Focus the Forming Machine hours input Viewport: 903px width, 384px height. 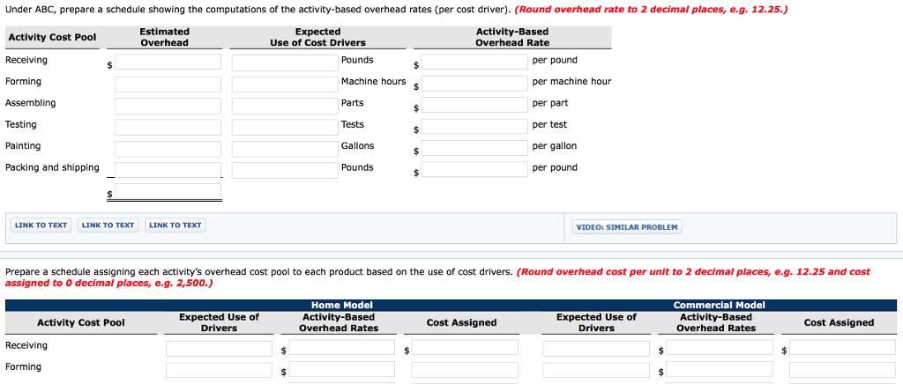pos(285,84)
